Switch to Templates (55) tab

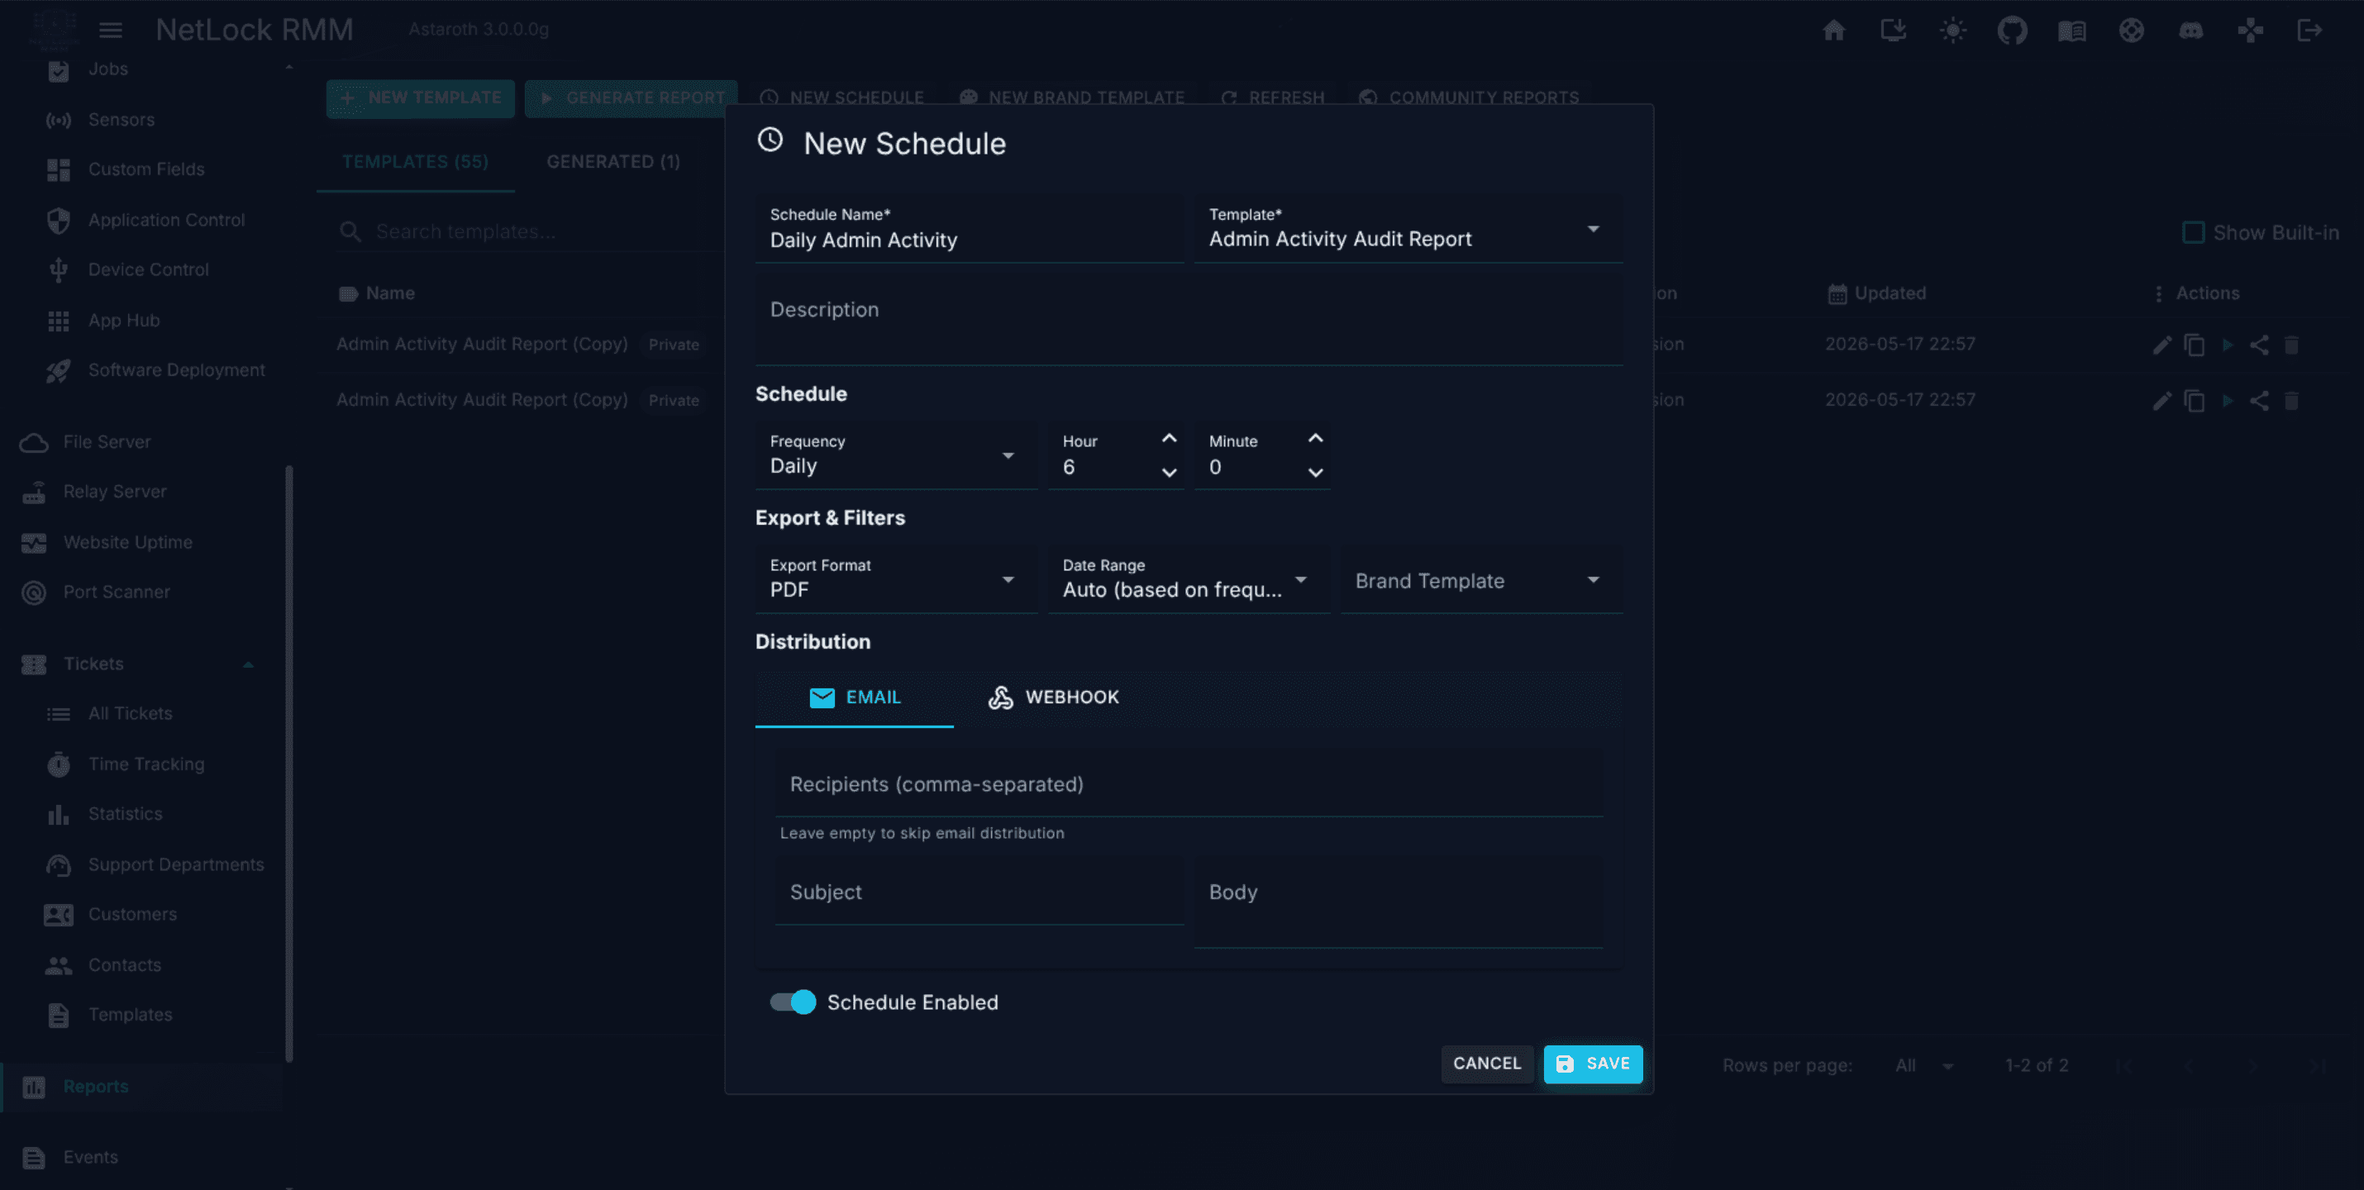(415, 161)
